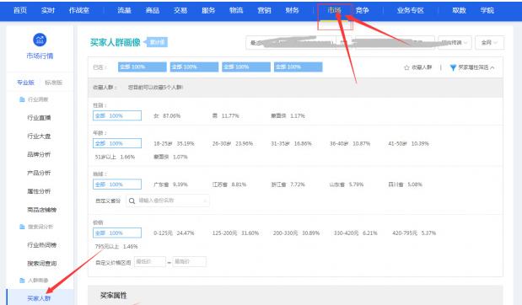The image size is (522, 305).
Task: Open 行业大盘 in the sidebar
Action: pyautogui.click(x=39, y=136)
